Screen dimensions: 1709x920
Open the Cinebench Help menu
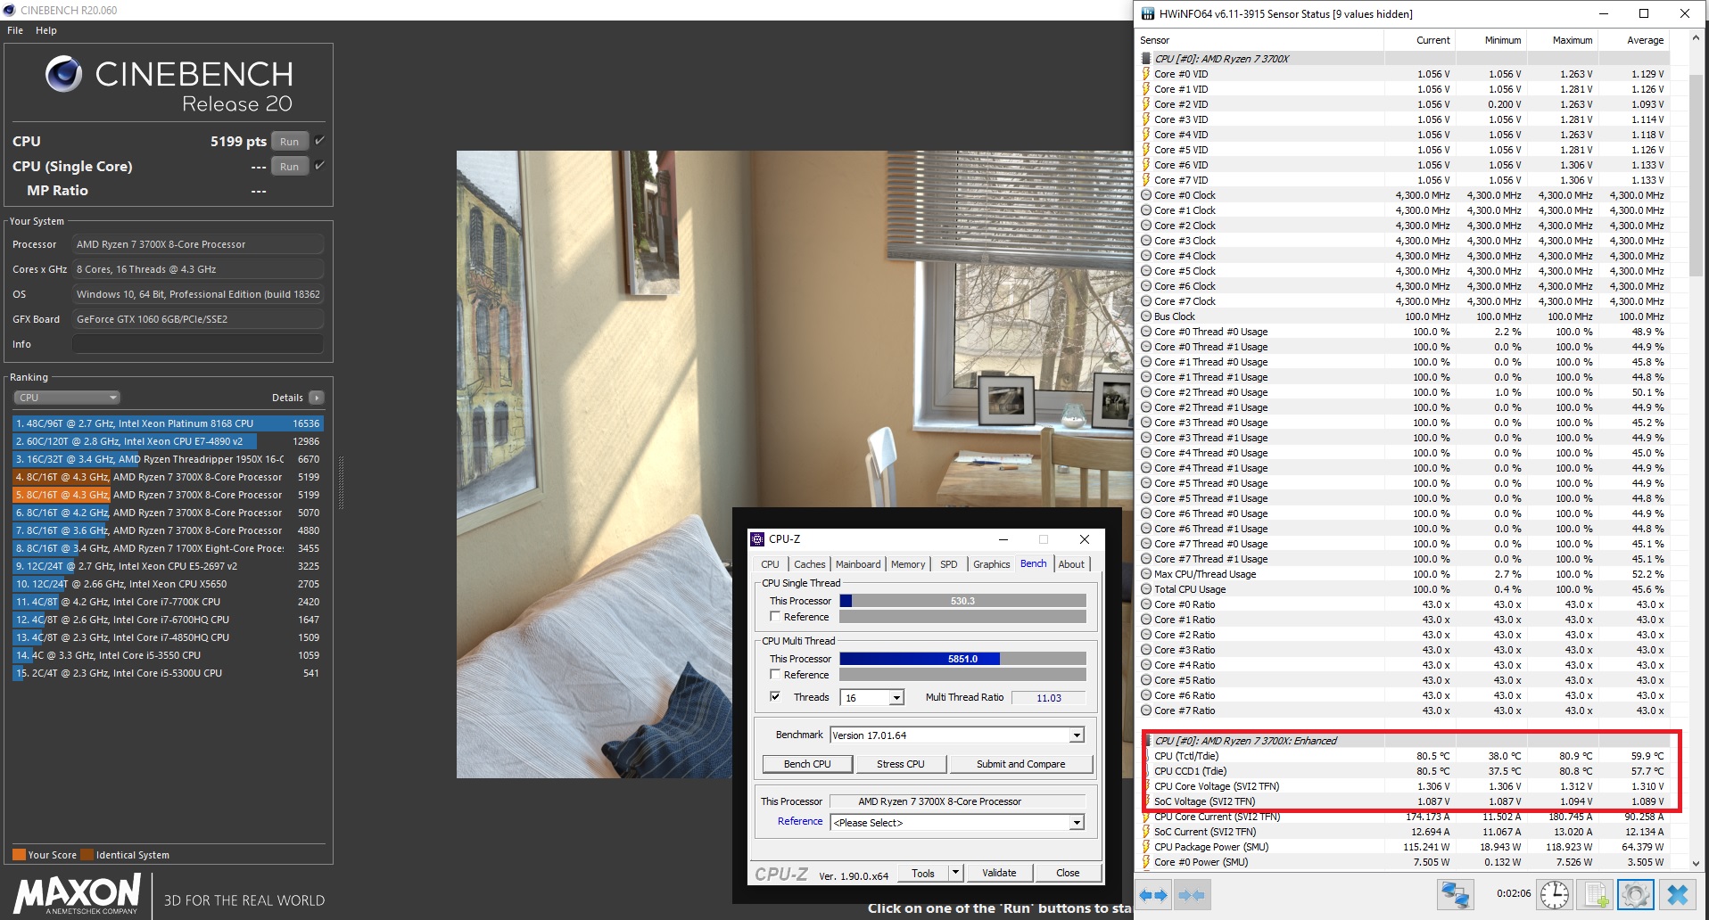click(46, 30)
